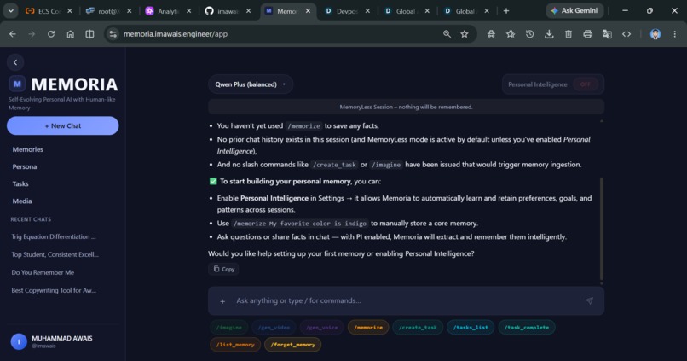
Task: Bookmark this page with the star icon
Action: point(465,34)
